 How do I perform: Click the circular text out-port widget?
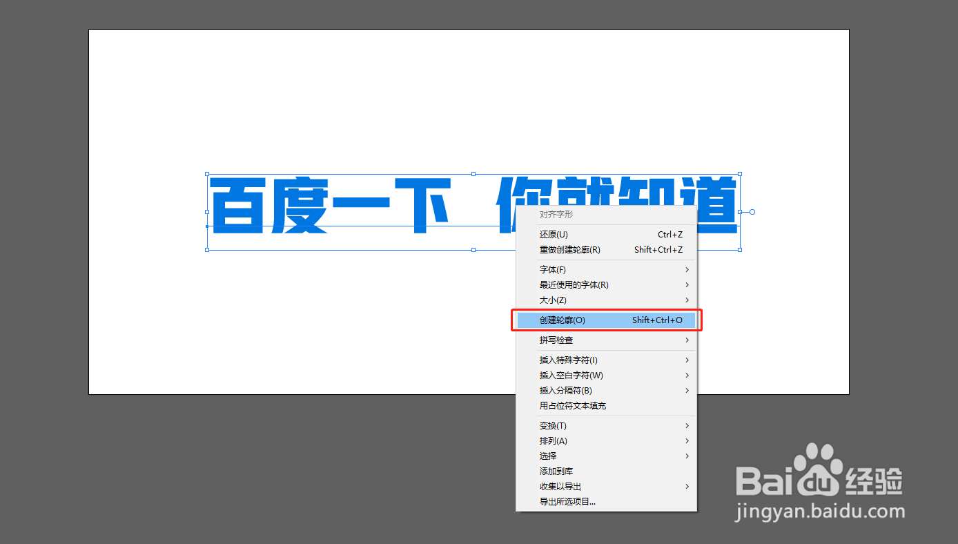click(x=752, y=212)
